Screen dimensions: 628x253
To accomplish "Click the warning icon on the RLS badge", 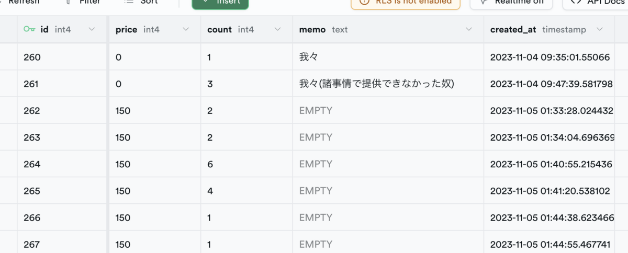I will click(x=364, y=2).
